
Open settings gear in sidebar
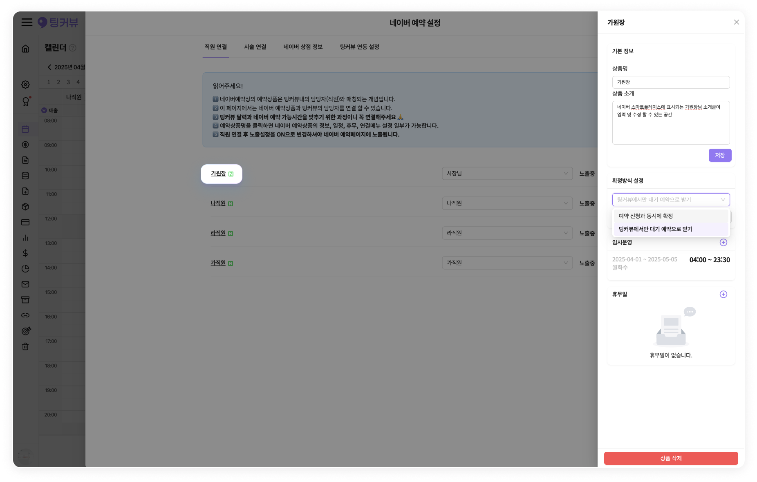[25, 85]
